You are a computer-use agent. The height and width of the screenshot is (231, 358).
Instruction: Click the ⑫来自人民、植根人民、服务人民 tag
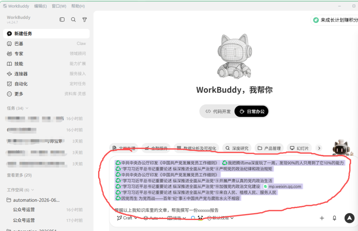click(x=196, y=192)
